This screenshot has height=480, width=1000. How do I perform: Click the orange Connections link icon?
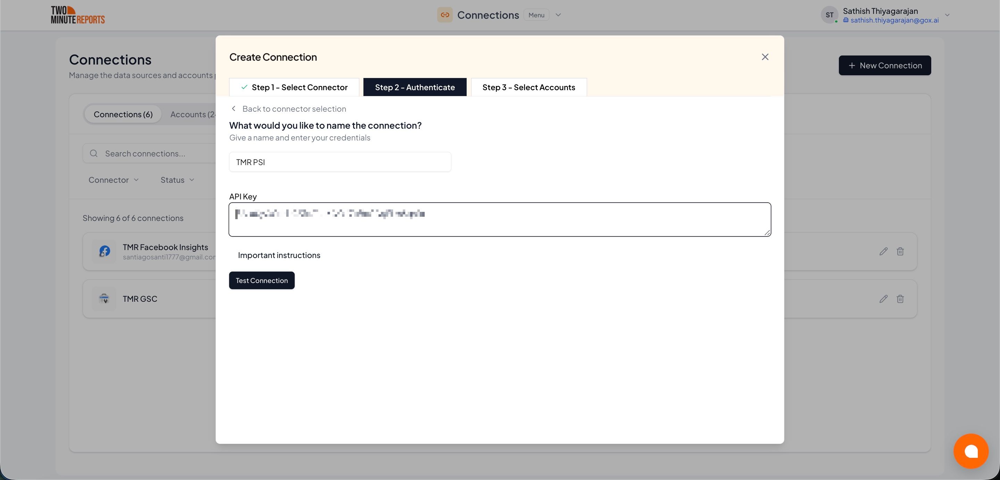click(445, 15)
